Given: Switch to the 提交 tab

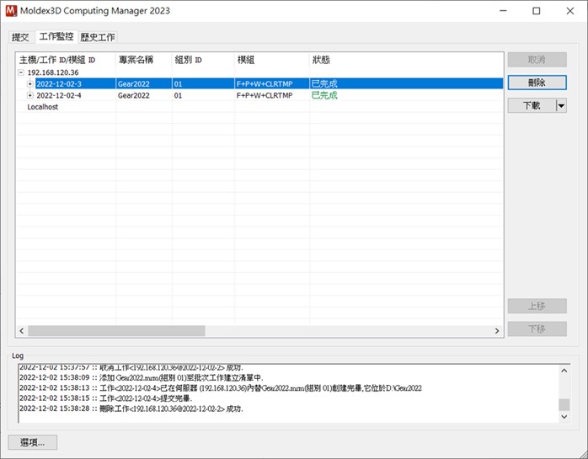Looking at the screenshot, I should 20,37.
